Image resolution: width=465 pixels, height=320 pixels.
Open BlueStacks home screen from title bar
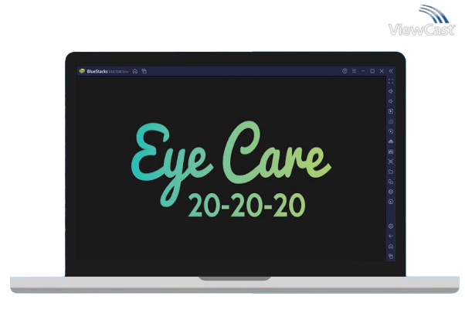135,71
